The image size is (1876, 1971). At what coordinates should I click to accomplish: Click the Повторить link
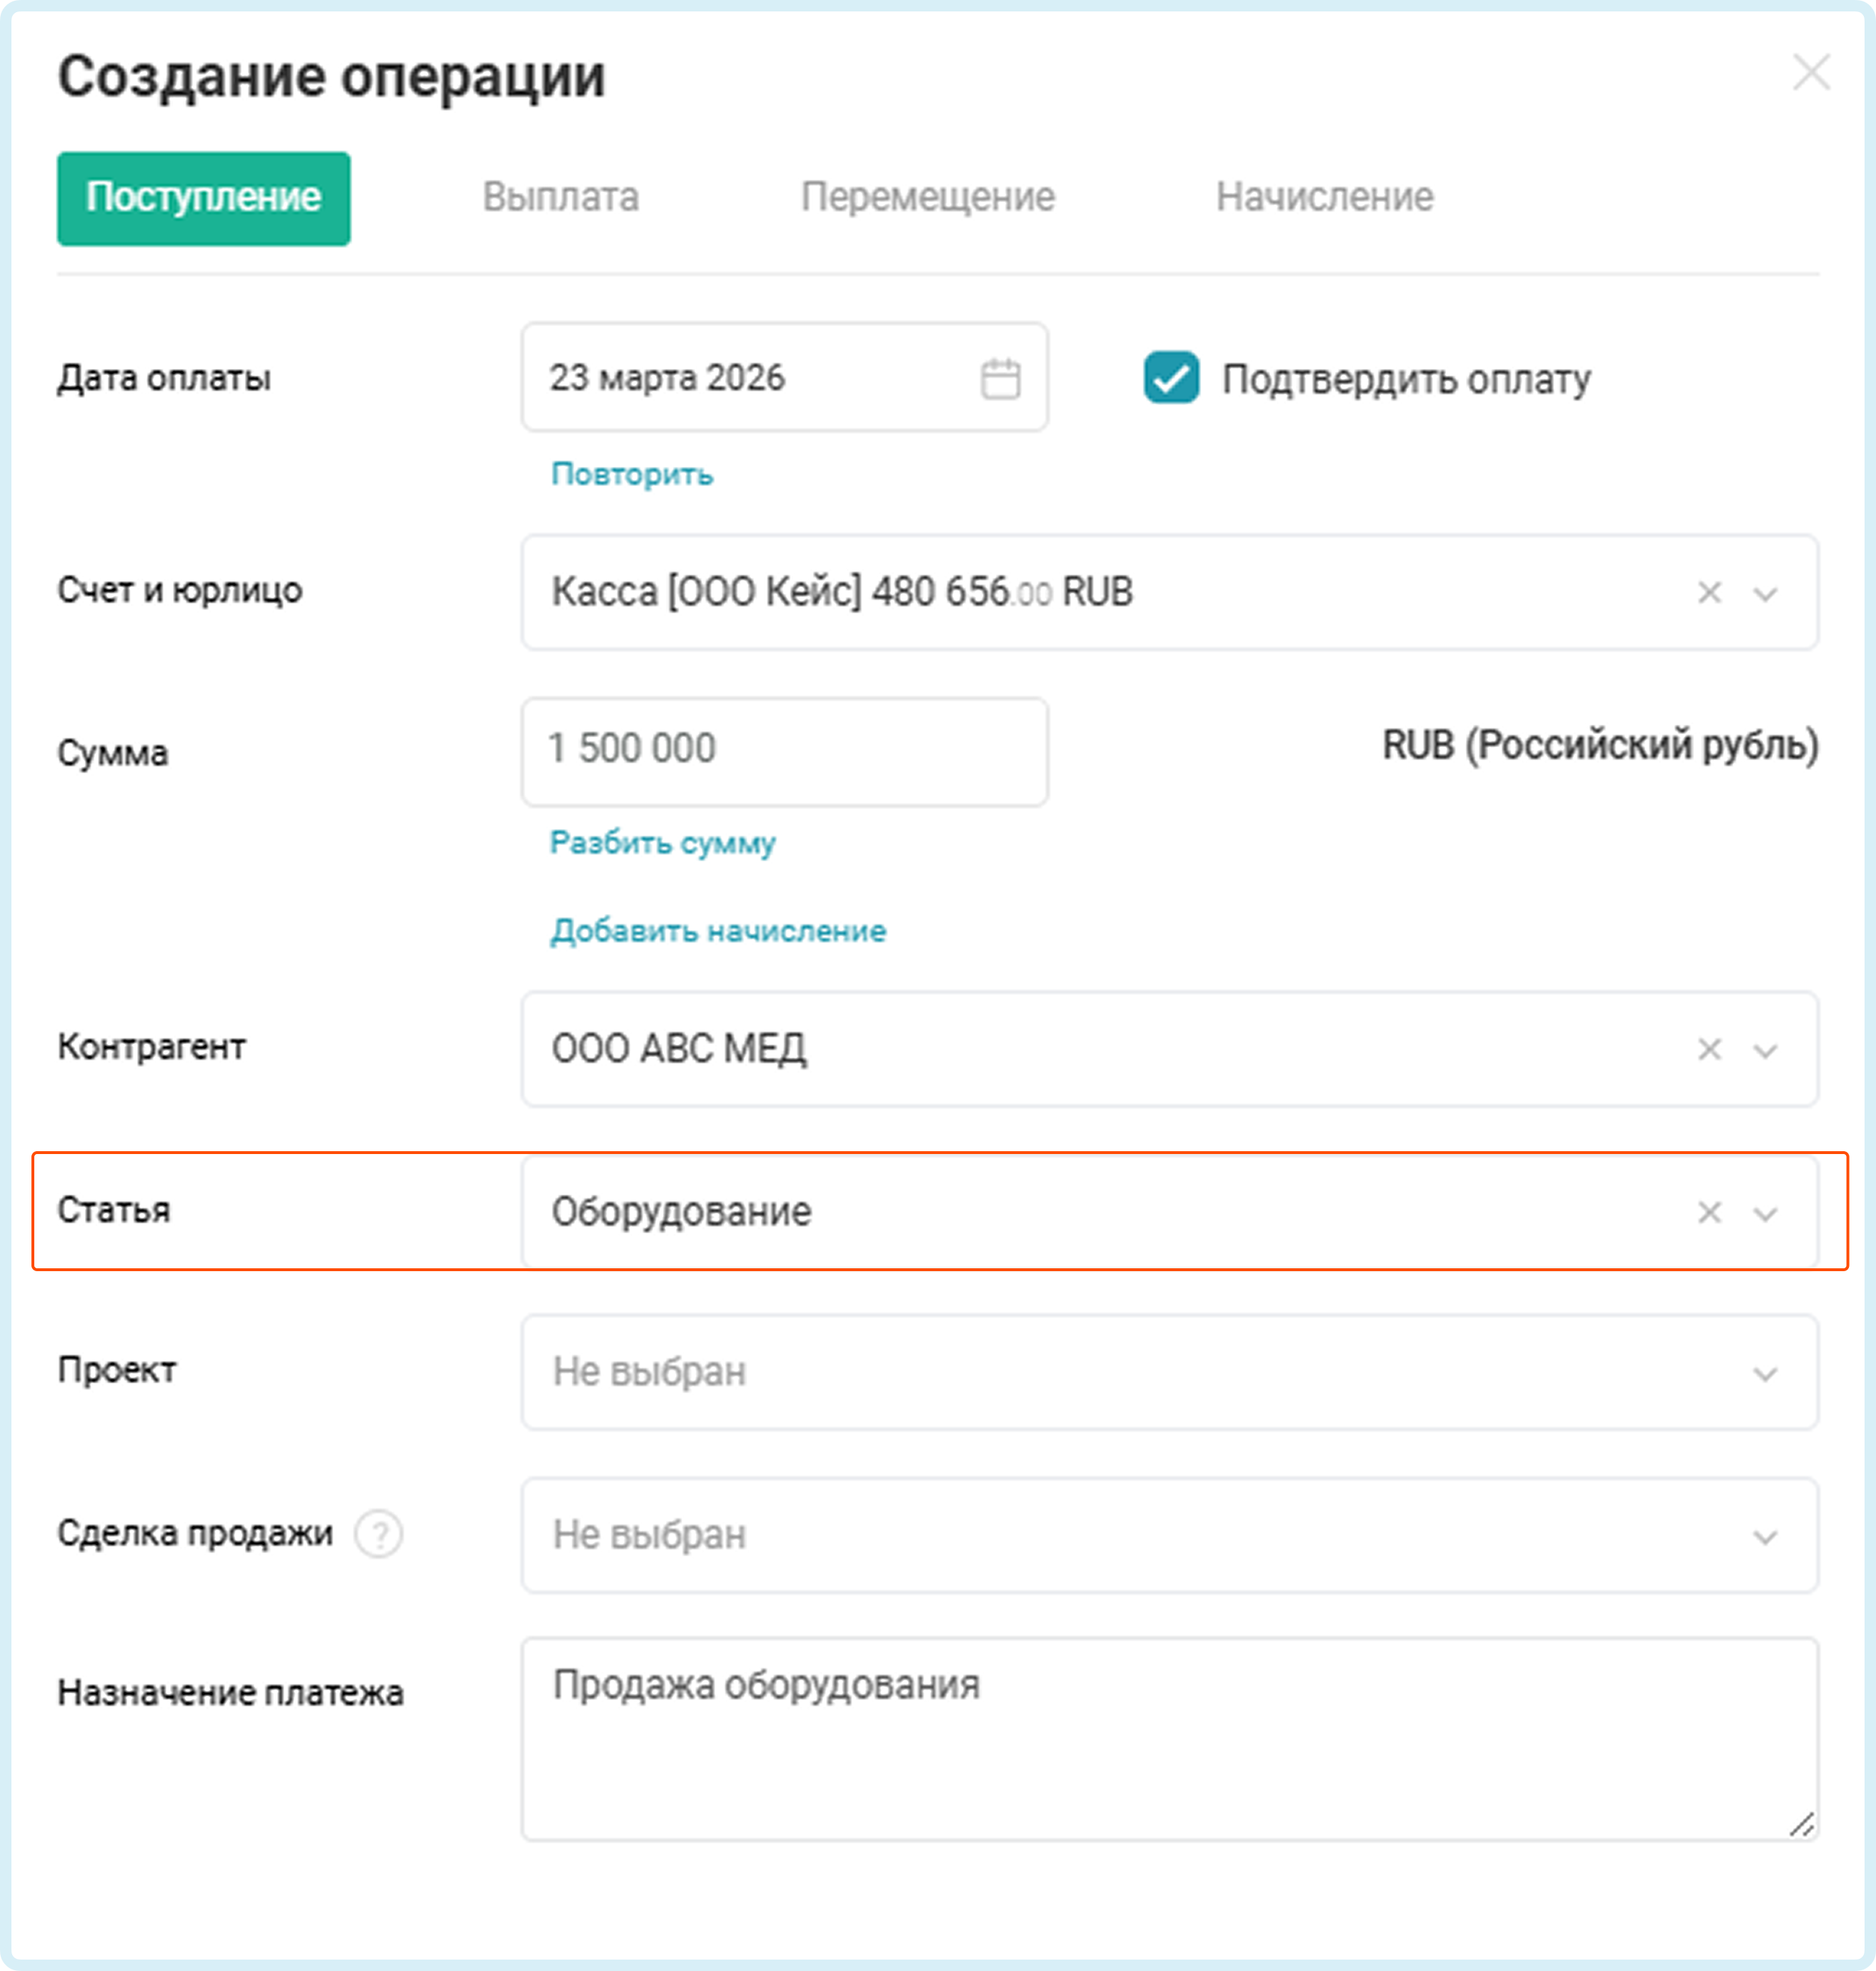tap(632, 473)
